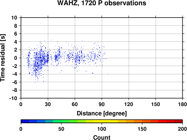Click the x-axis tick label 30

48,104
